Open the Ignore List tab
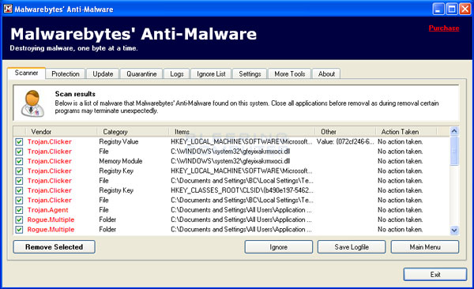This screenshot has width=474, height=289. point(211,74)
